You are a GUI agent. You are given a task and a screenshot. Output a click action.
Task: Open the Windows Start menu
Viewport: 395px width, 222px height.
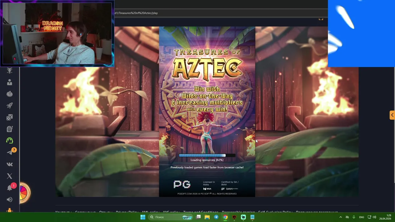[x=143, y=217]
